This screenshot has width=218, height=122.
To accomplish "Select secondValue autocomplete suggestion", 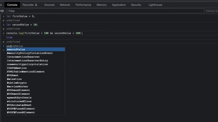I will point(35,49).
